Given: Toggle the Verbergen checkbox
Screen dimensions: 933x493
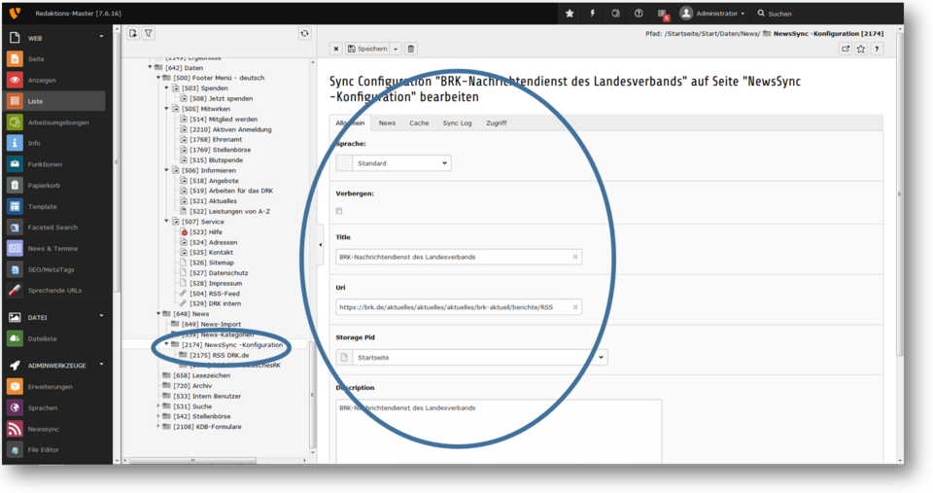Looking at the screenshot, I should [339, 210].
